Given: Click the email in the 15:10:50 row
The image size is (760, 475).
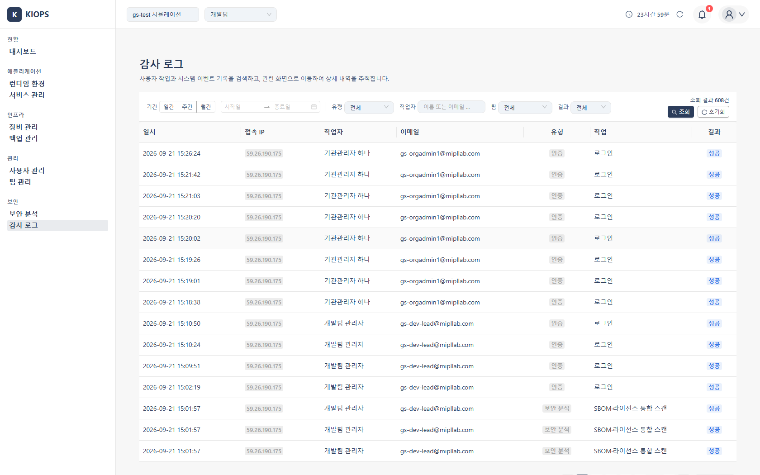Looking at the screenshot, I should coord(437,323).
